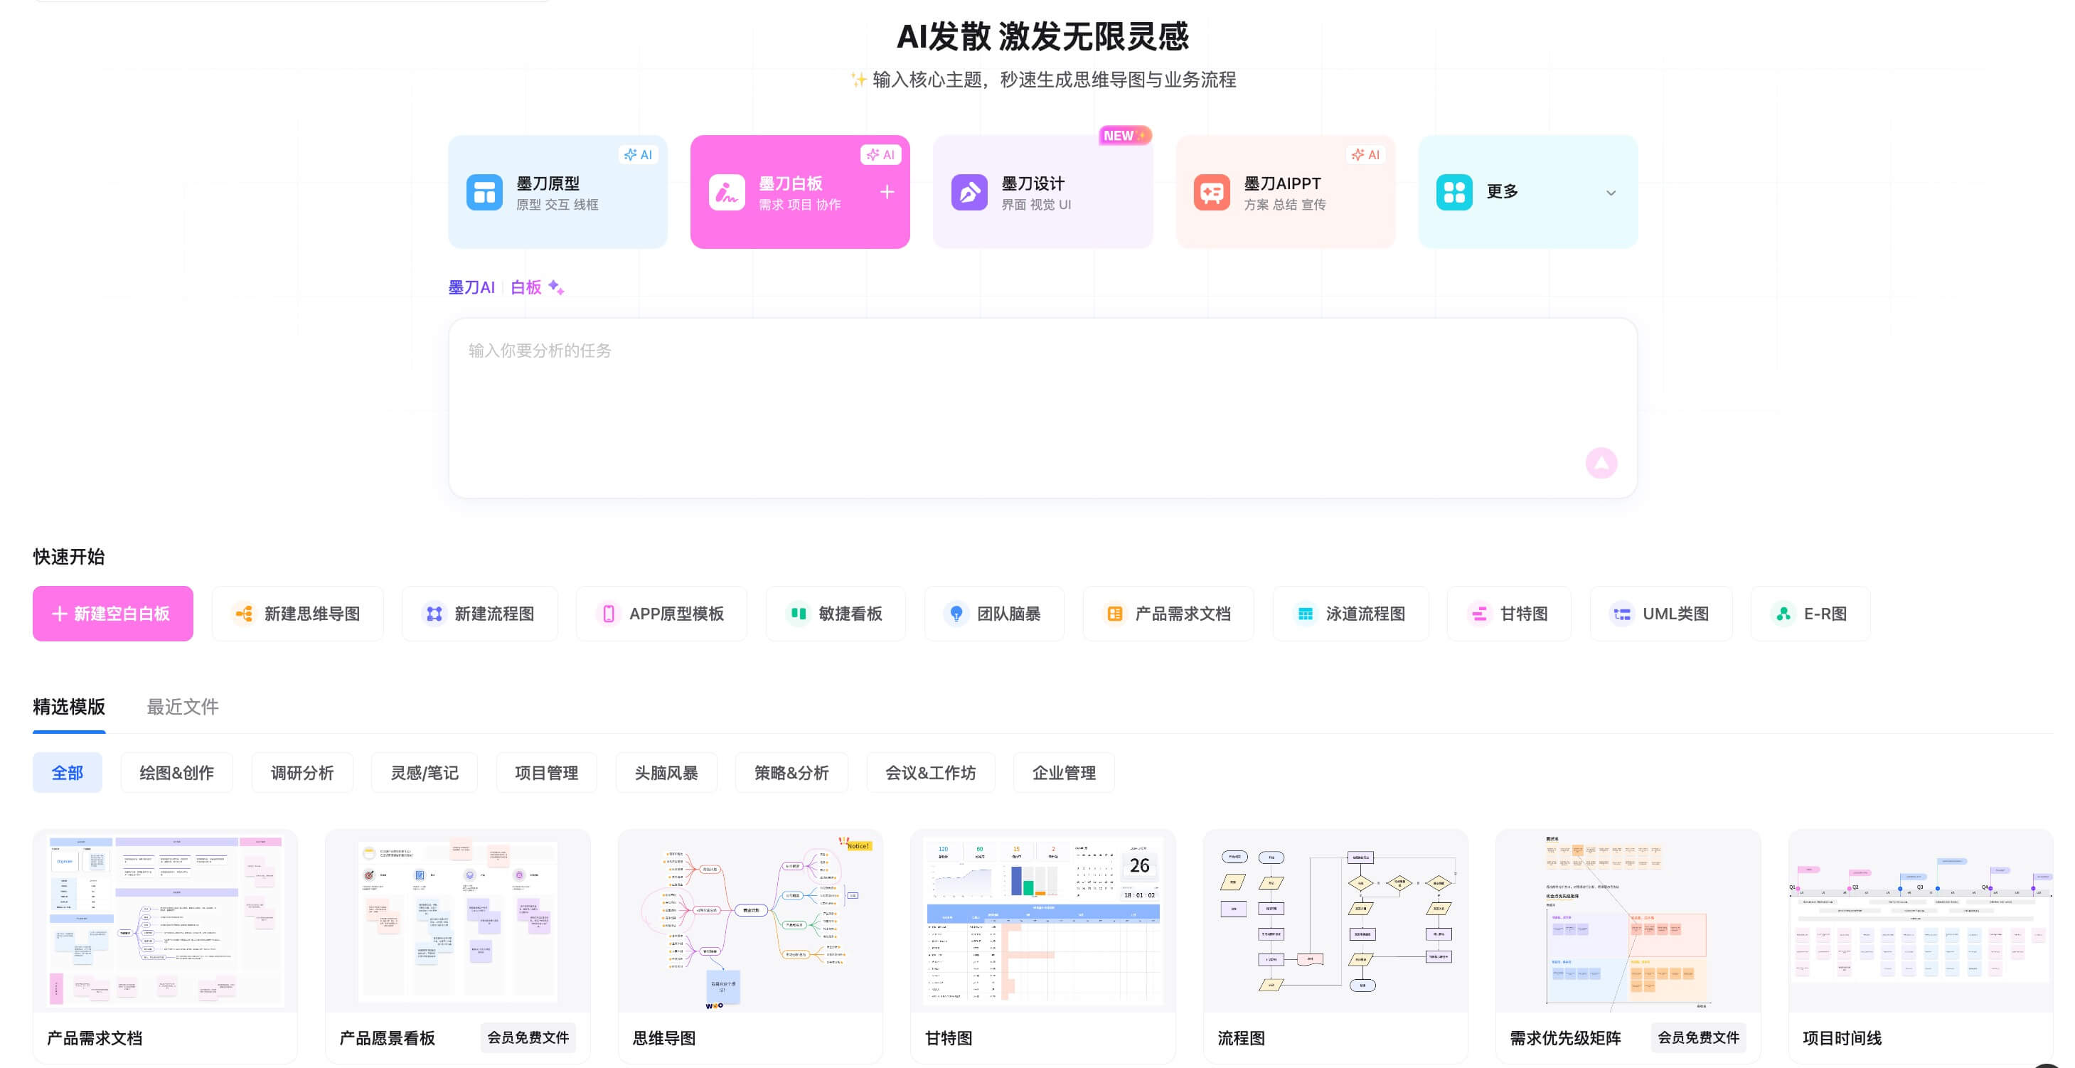Image resolution: width=2075 pixels, height=1068 pixels.
Task: Open the 产品需求文档 template thumbnail
Action: coord(165,922)
